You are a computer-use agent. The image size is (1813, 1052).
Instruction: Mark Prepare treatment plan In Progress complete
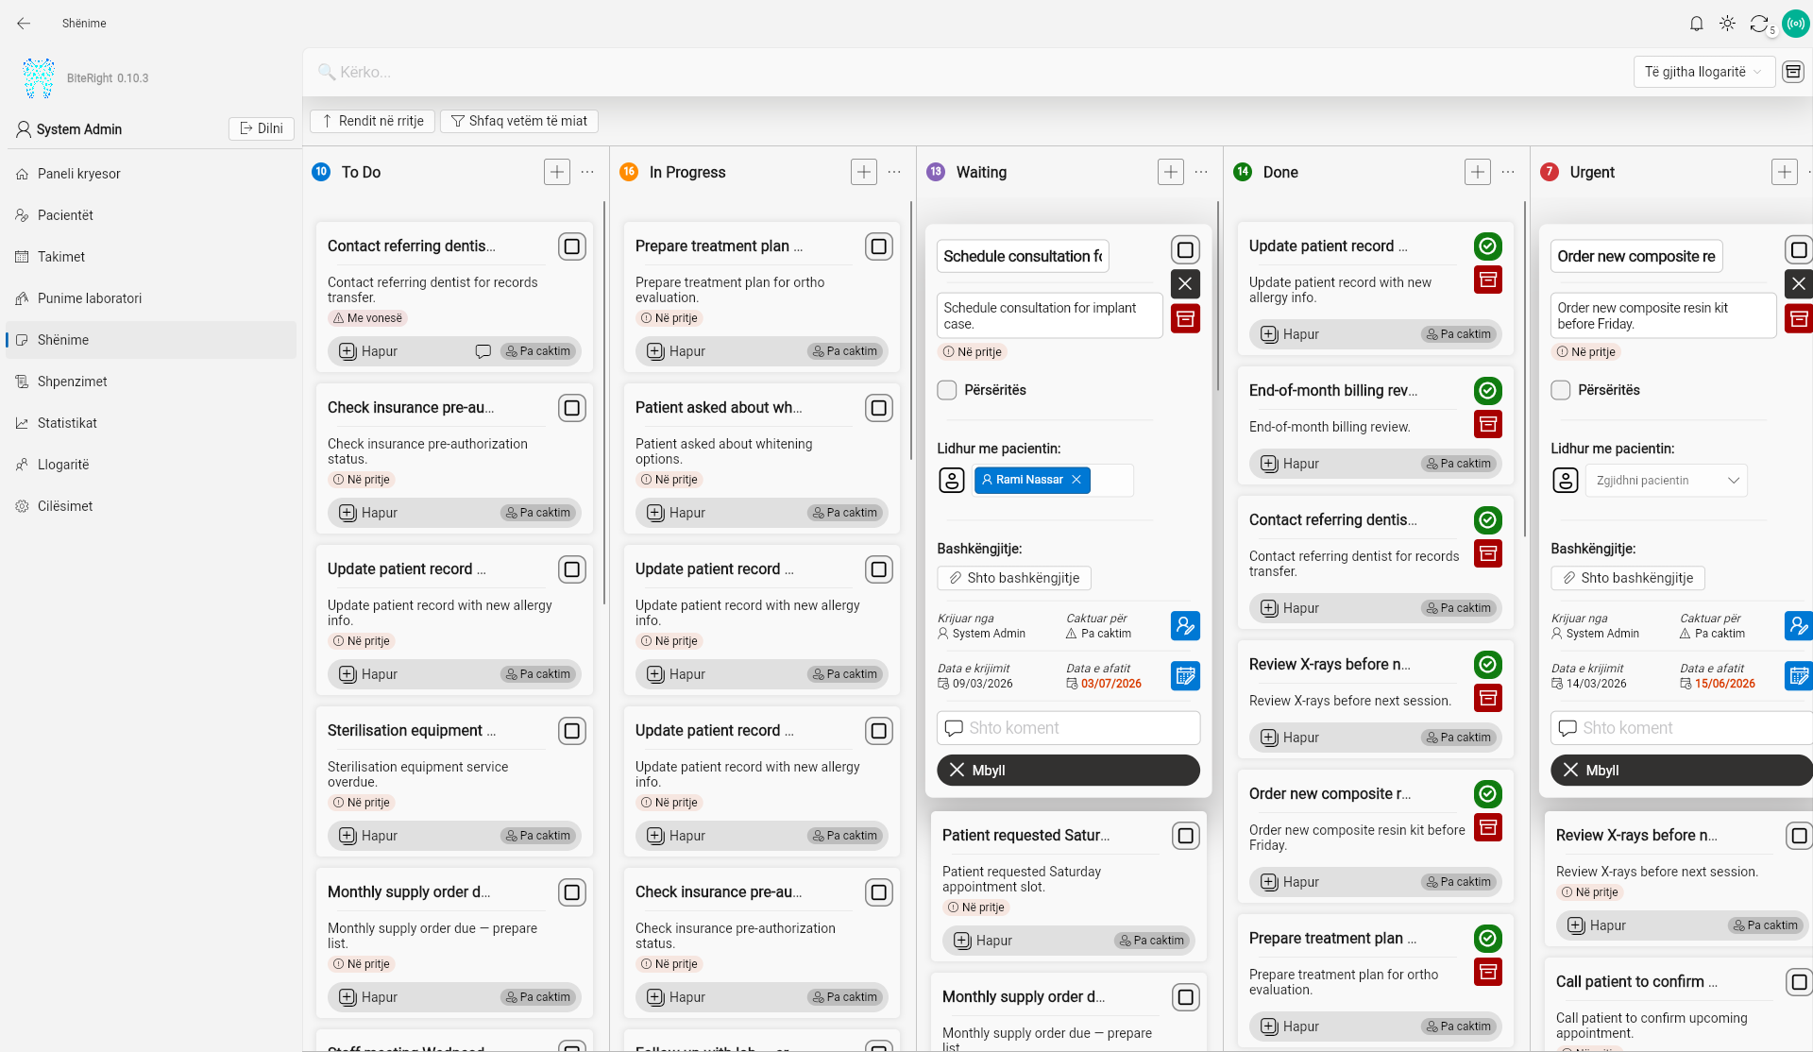pyautogui.click(x=879, y=246)
